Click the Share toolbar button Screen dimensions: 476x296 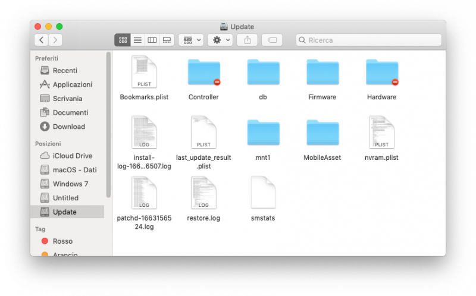click(x=247, y=40)
